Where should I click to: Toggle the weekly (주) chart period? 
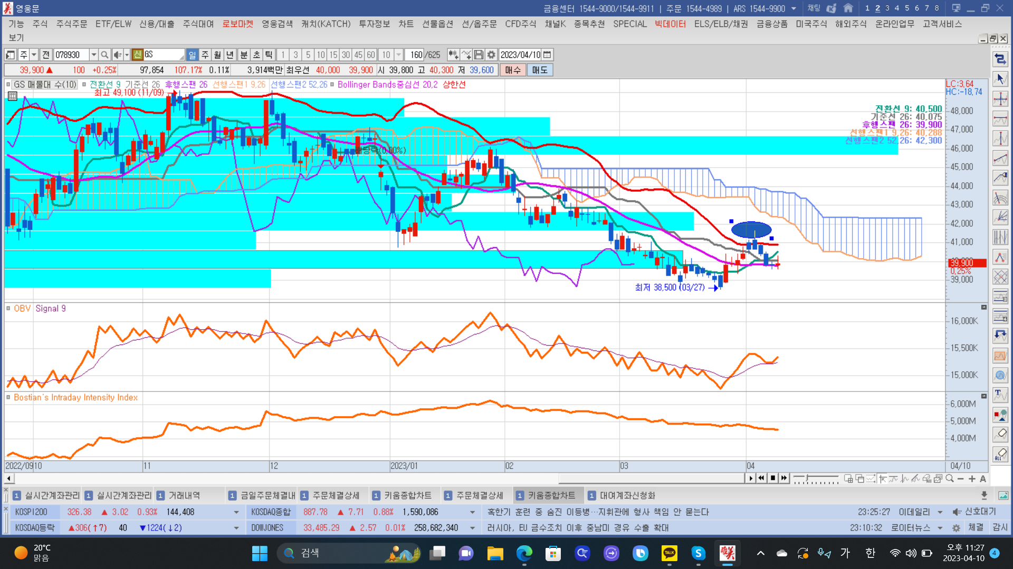[x=205, y=55]
